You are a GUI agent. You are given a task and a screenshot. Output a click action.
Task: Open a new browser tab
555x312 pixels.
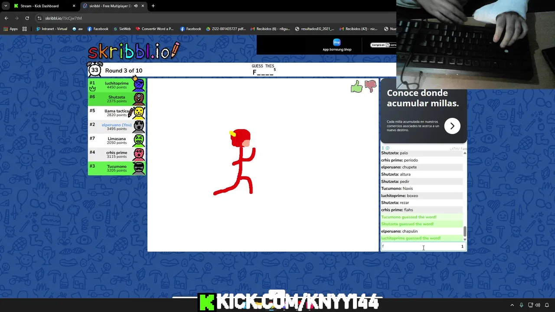153,6
